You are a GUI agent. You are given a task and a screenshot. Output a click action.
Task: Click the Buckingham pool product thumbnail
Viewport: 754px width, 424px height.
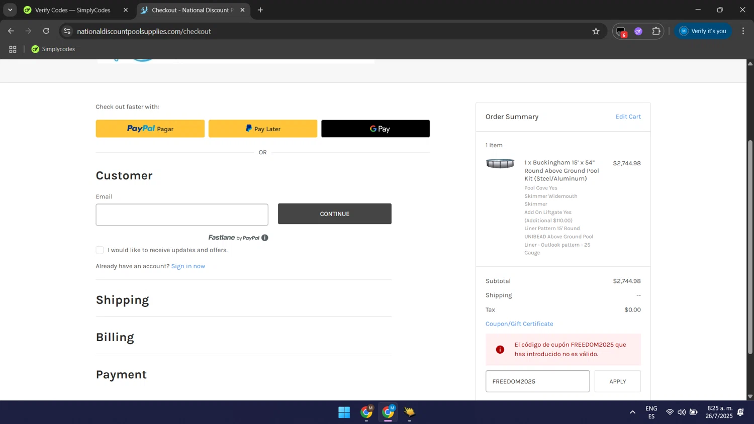(500, 163)
